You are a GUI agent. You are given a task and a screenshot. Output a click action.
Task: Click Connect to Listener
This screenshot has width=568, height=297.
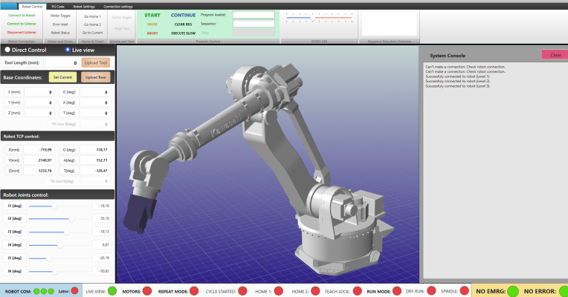click(x=22, y=24)
